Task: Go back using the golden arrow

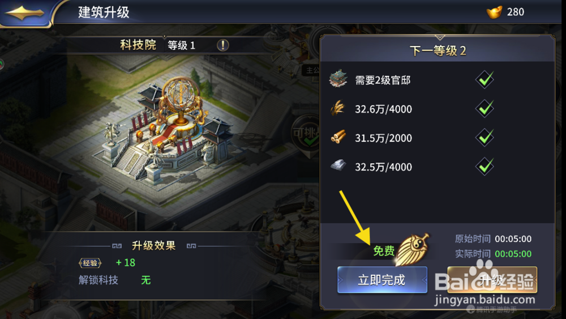Action: pyautogui.click(x=24, y=13)
